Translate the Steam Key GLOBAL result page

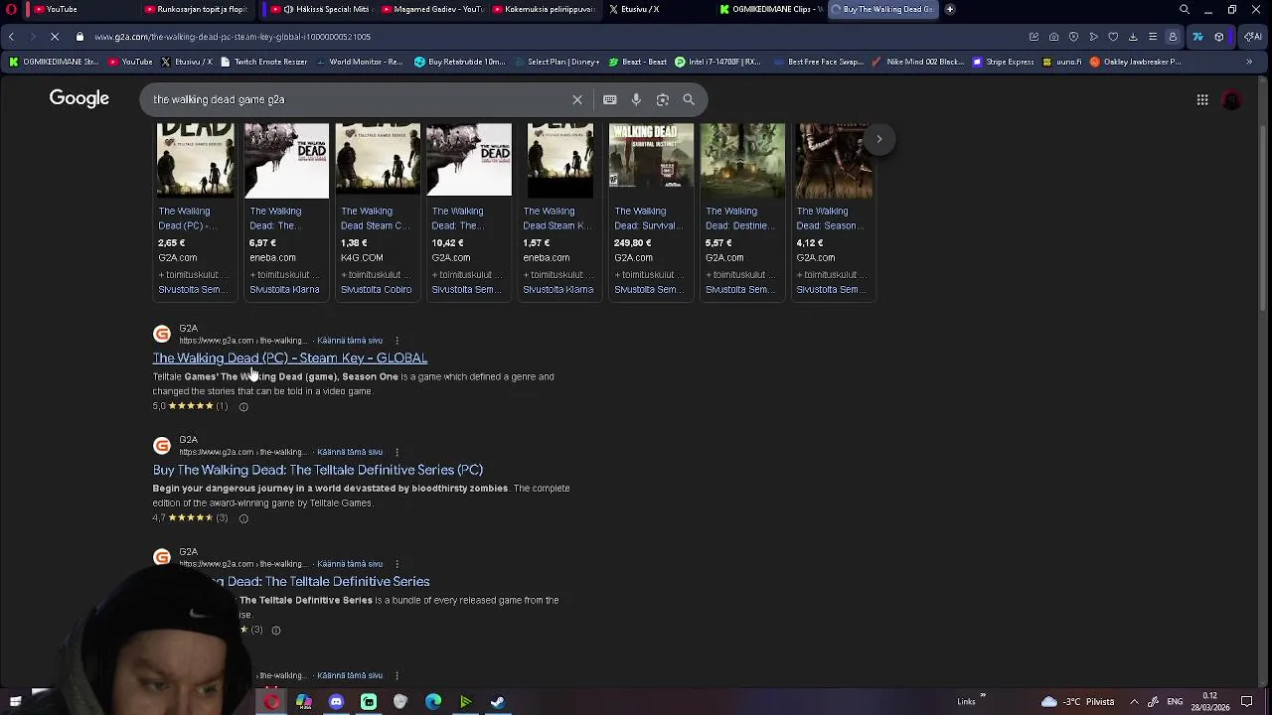pos(350,341)
